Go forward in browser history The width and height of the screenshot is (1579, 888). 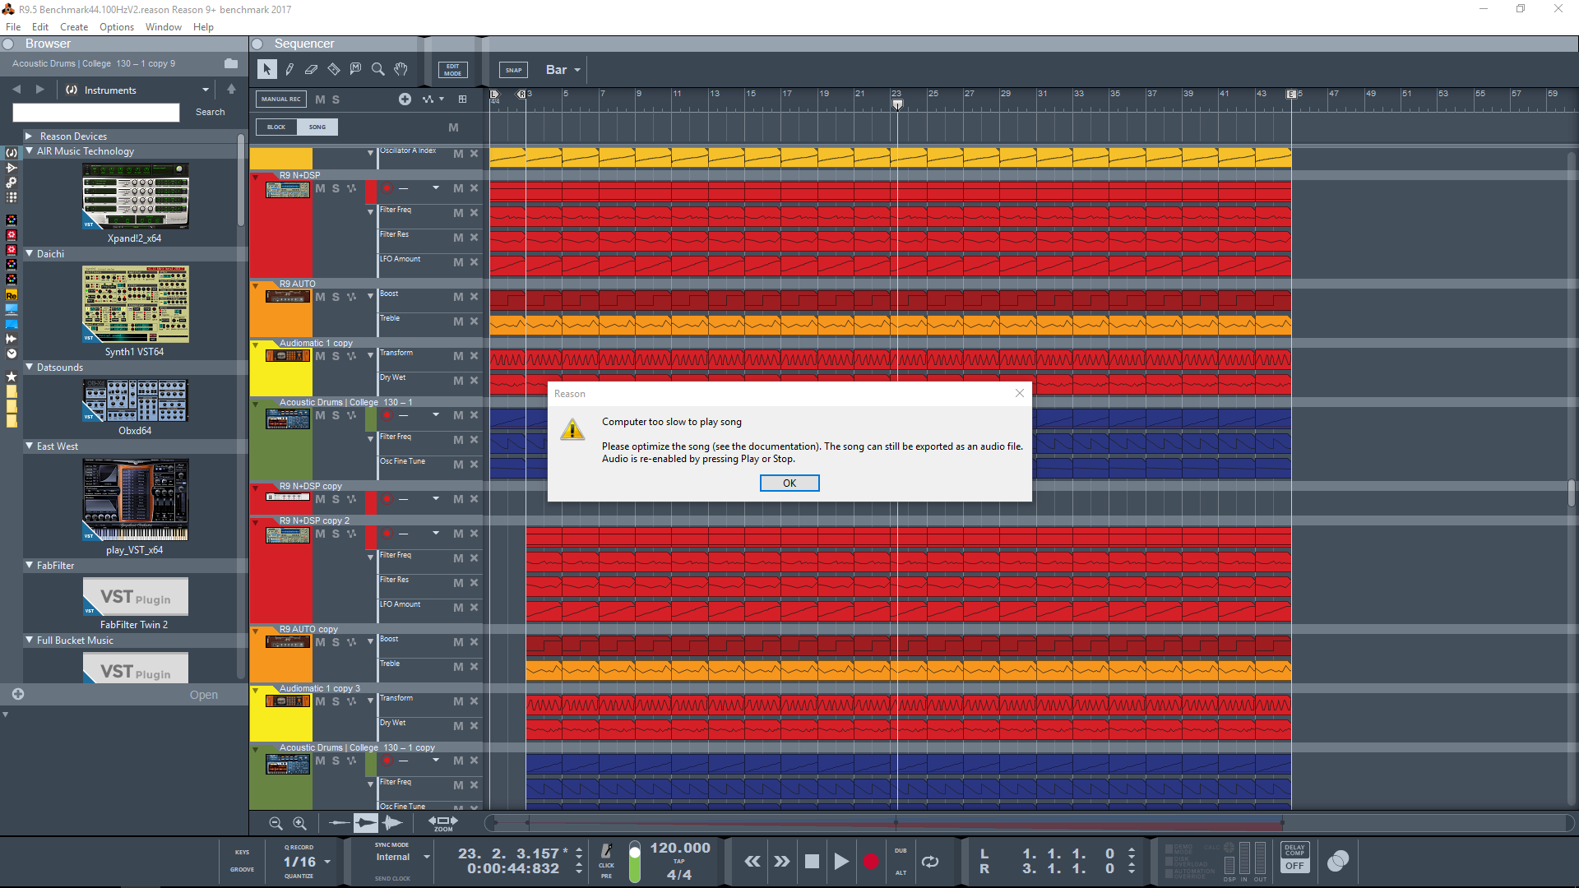(39, 90)
